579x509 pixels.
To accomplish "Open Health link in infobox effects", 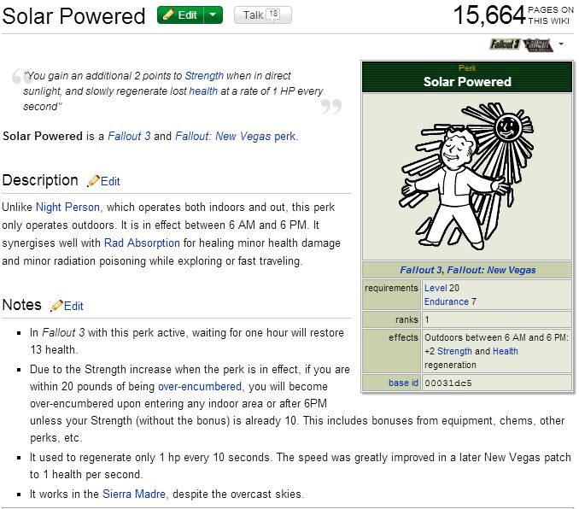I will (506, 351).
